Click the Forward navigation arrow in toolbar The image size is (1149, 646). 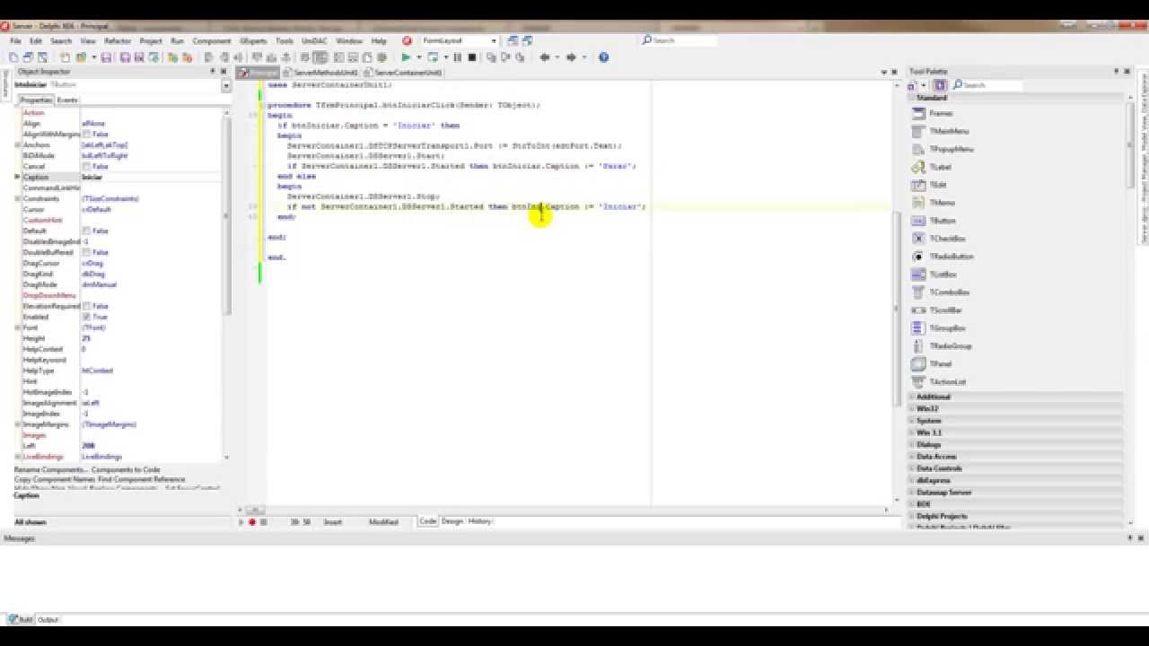(571, 57)
